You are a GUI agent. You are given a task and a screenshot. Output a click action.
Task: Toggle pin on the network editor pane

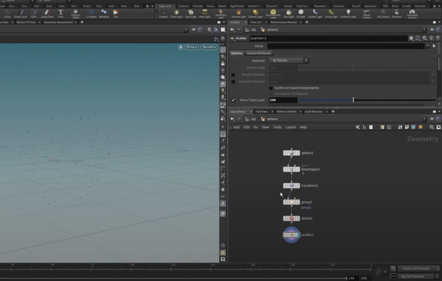432,119
